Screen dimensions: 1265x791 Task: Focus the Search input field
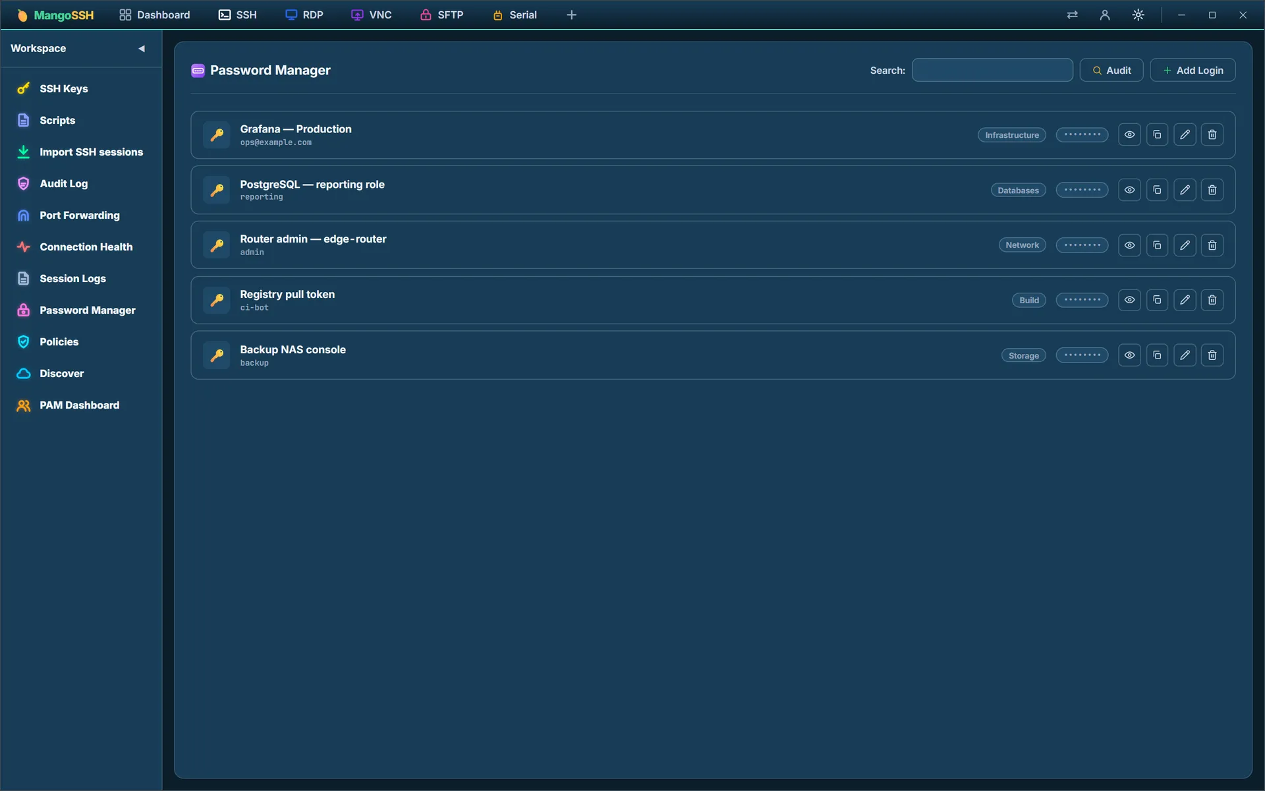point(992,70)
